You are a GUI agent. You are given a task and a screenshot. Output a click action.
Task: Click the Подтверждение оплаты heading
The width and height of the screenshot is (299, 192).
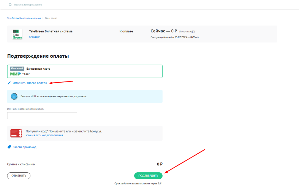[x=38, y=56]
